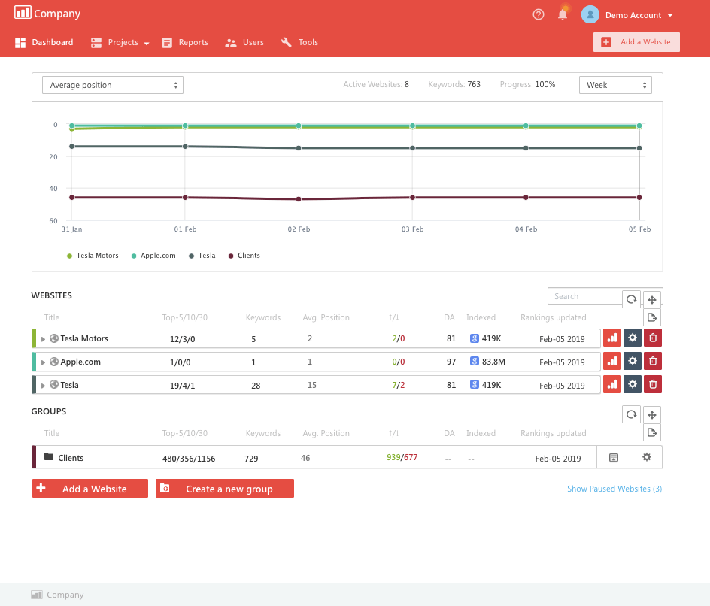
Task: Focus the websites Search field
Action: (x=585, y=296)
